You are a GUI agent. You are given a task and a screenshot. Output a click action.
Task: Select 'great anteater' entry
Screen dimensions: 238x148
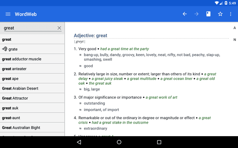14,69
